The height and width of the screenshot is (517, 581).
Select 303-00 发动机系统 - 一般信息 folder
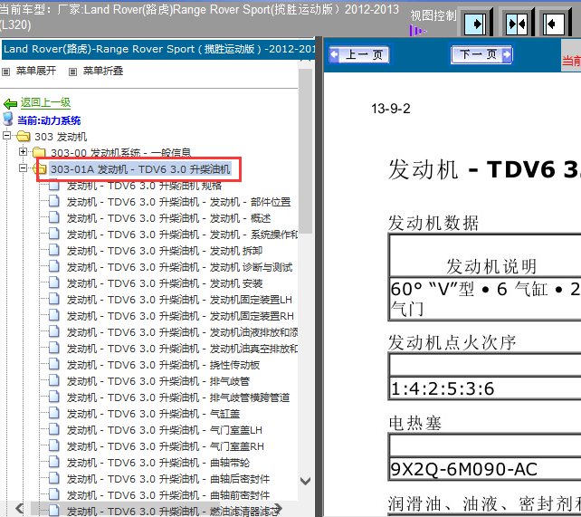click(120, 153)
